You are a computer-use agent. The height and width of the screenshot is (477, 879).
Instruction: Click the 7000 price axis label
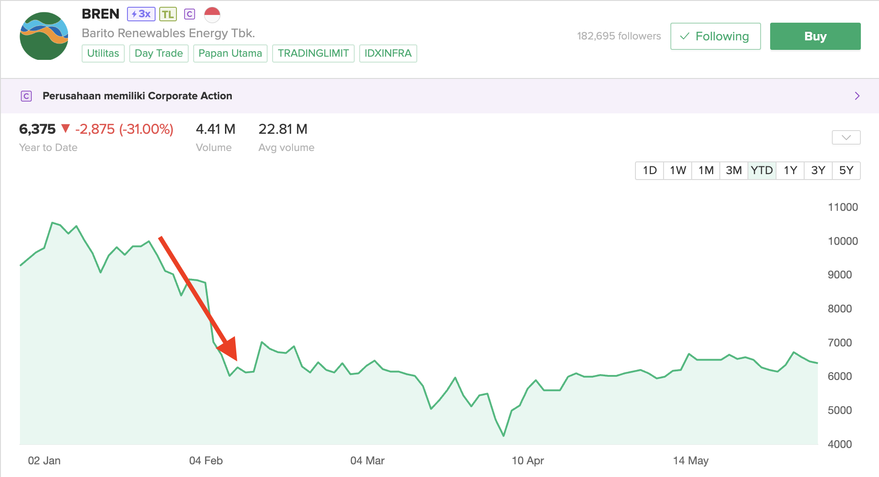[x=840, y=343]
